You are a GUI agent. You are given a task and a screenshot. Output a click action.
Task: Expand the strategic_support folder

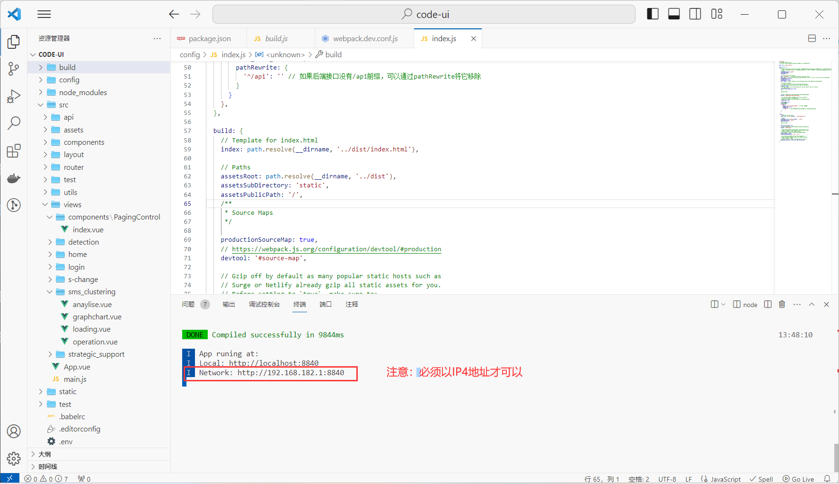pyautogui.click(x=99, y=354)
